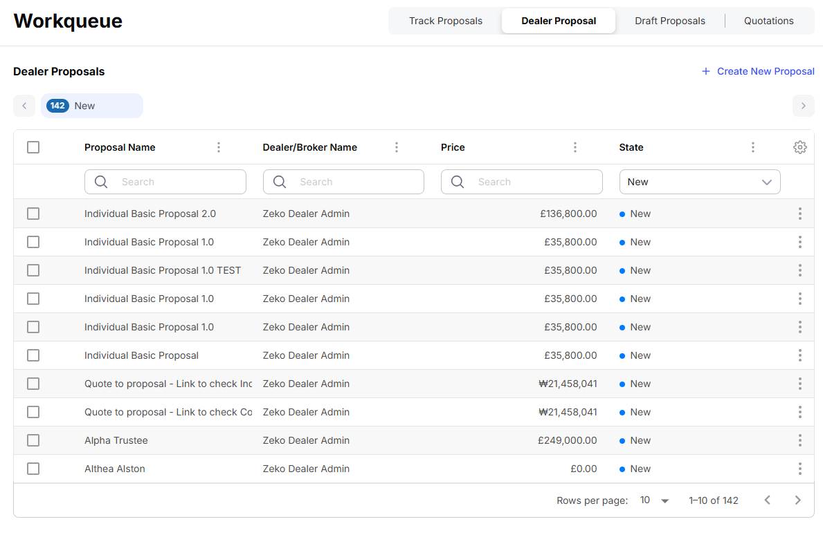This screenshot has height=535, width=823.
Task: Open Alpha Trustee proposal
Action: [x=116, y=440]
